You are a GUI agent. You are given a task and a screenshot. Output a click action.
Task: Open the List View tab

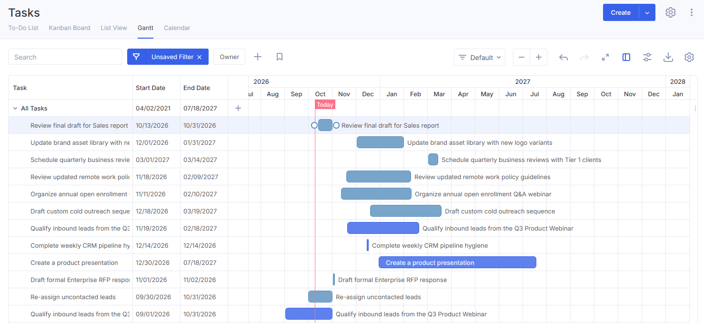coord(114,28)
